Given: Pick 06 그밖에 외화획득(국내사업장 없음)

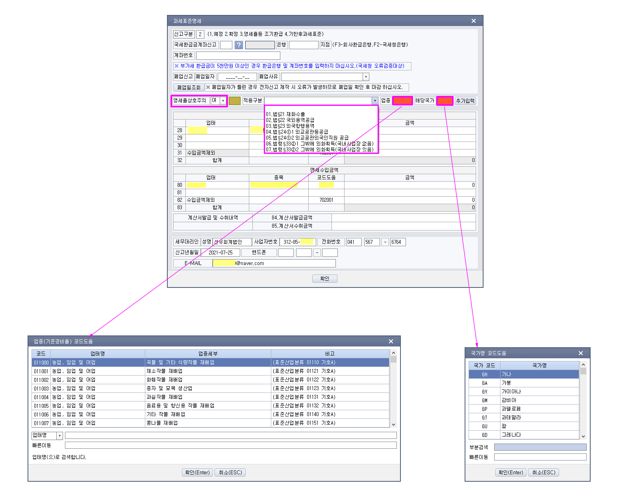Looking at the screenshot, I should 320,144.
